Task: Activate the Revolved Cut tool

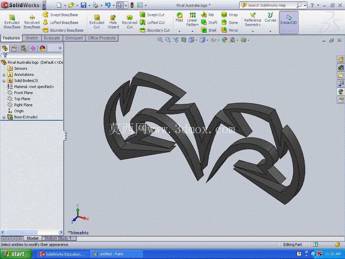Action: tap(129, 22)
